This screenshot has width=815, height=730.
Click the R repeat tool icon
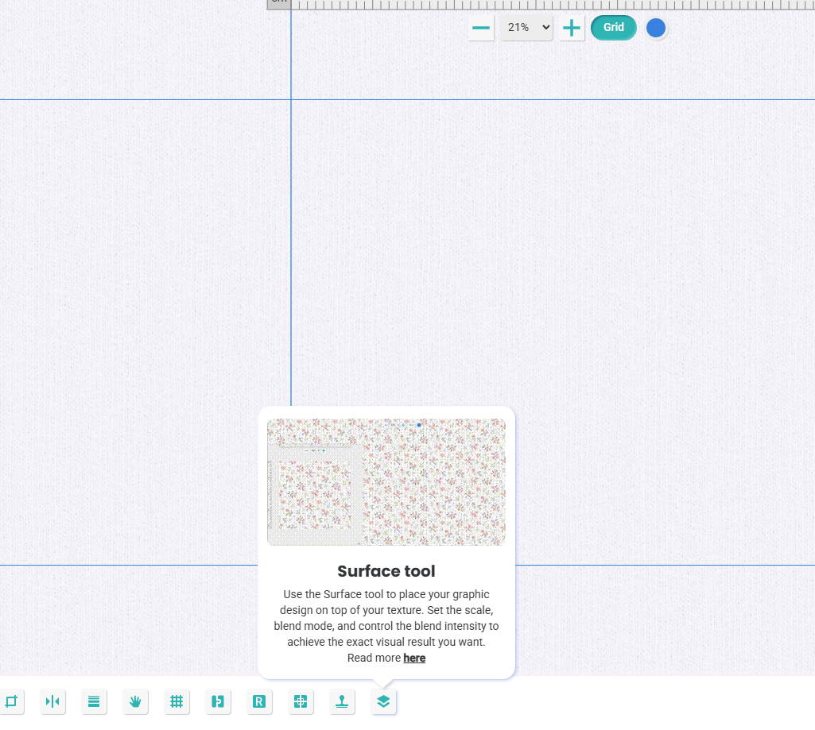pyautogui.click(x=259, y=701)
